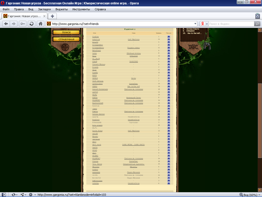Image resolution: width=262 pixels, height=197 pixels.
Task: Open Armageddon player profile link
Action: [x=97, y=45]
